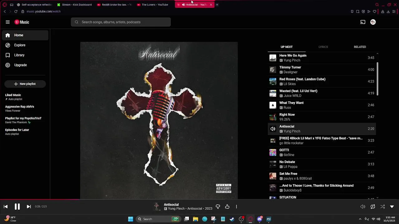The height and width of the screenshot is (224, 399).
Task: Open Steam from the taskbar
Action: 232,219
